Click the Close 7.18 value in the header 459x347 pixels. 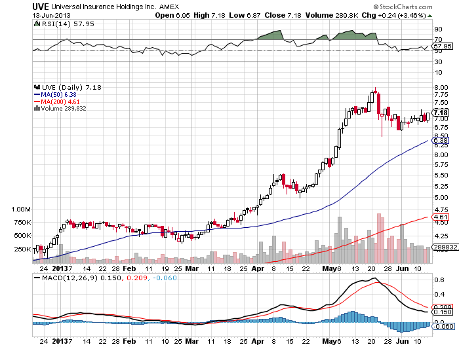pos(283,15)
